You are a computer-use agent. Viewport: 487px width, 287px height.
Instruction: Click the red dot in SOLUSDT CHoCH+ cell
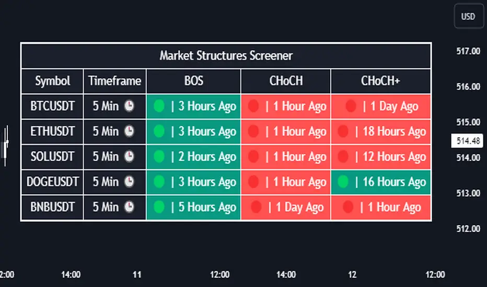[343, 157]
